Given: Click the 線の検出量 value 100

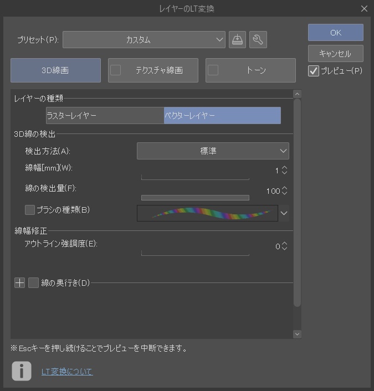Looking at the screenshot, I should tap(273, 191).
